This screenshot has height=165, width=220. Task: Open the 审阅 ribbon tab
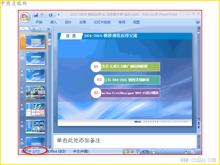point(122,22)
